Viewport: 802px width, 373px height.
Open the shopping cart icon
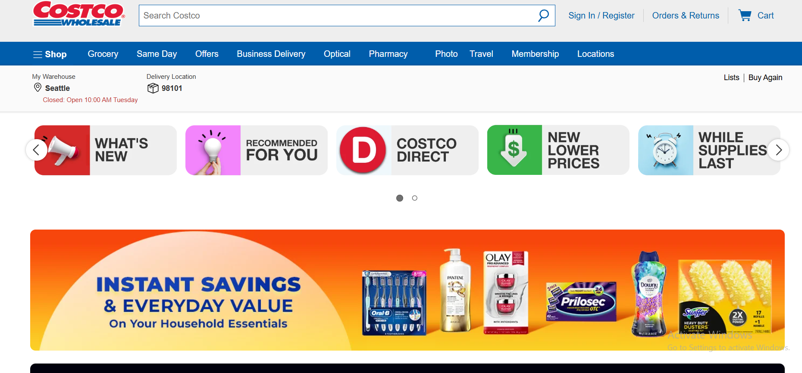[745, 16]
